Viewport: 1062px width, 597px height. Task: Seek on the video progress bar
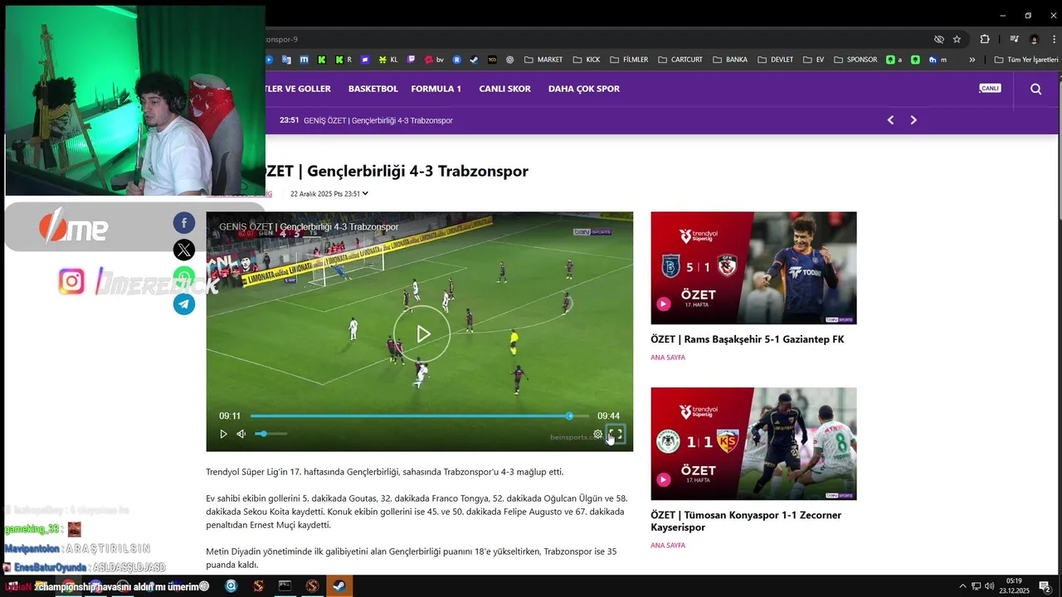(419, 415)
